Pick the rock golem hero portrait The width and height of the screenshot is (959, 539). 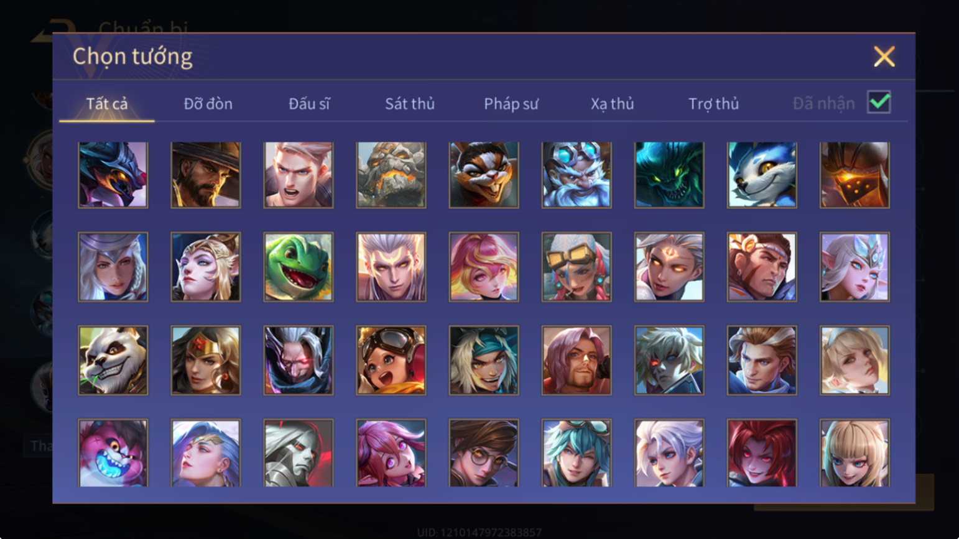(391, 175)
